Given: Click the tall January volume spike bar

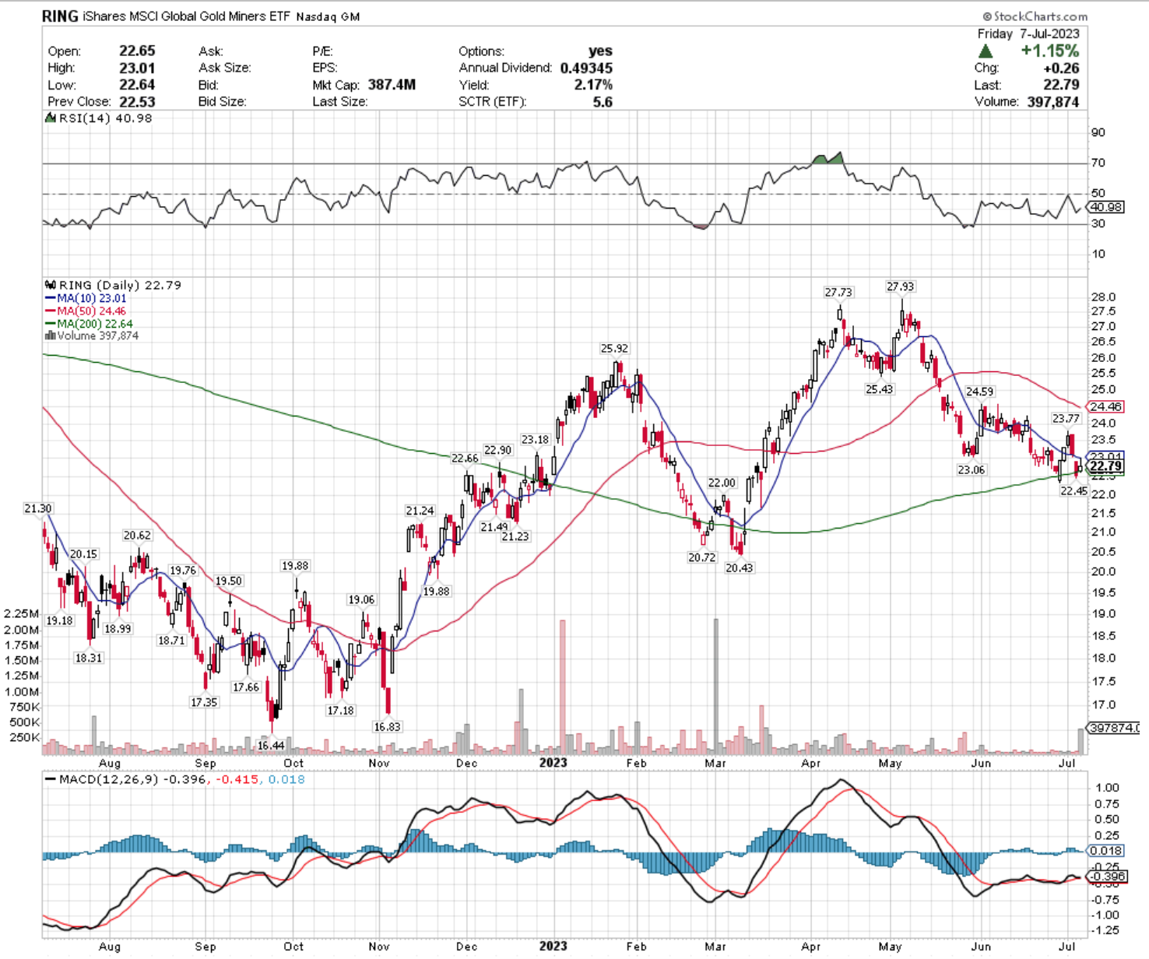Looking at the screenshot, I should [x=563, y=687].
